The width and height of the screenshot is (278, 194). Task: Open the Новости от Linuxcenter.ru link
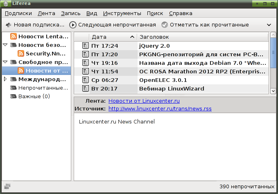click(144, 101)
